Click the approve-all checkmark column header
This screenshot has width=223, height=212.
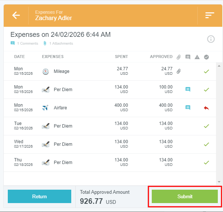[206, 57]
